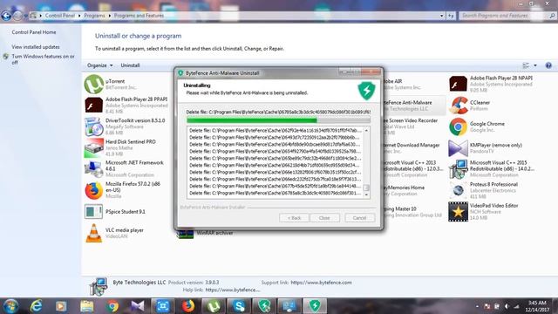The image size is (558, 314).
Task: Select CCleaner program icon
Action: 458,106
